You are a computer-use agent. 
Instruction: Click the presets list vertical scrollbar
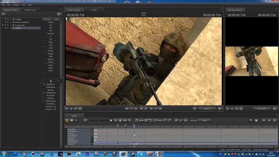point(61,49)
